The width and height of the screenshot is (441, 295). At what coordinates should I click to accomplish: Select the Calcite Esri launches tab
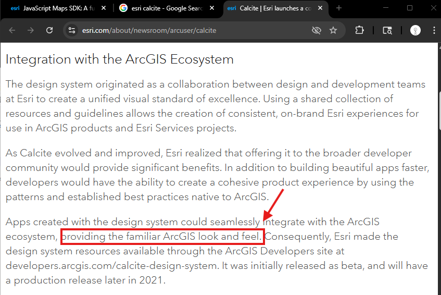[275, 8]
